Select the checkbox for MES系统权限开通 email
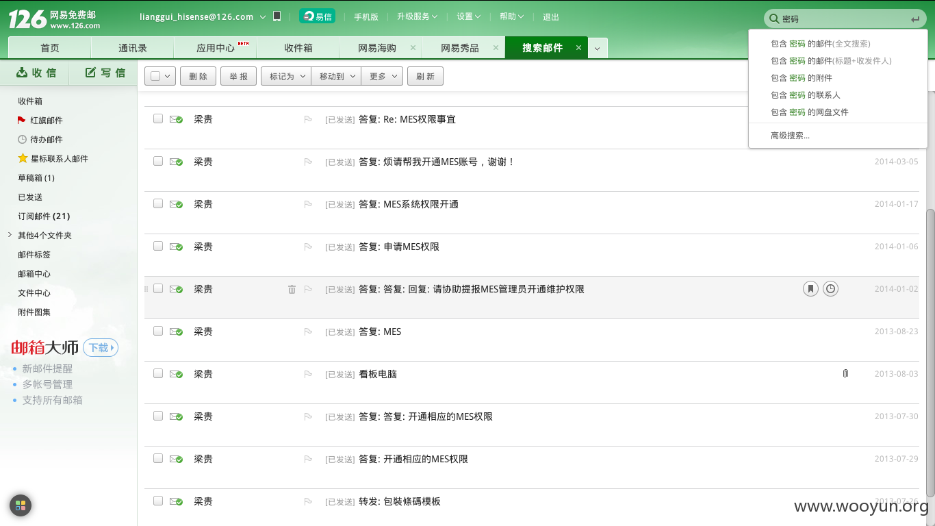Viewport: 935px width, 526px height. tap(158, 203)
